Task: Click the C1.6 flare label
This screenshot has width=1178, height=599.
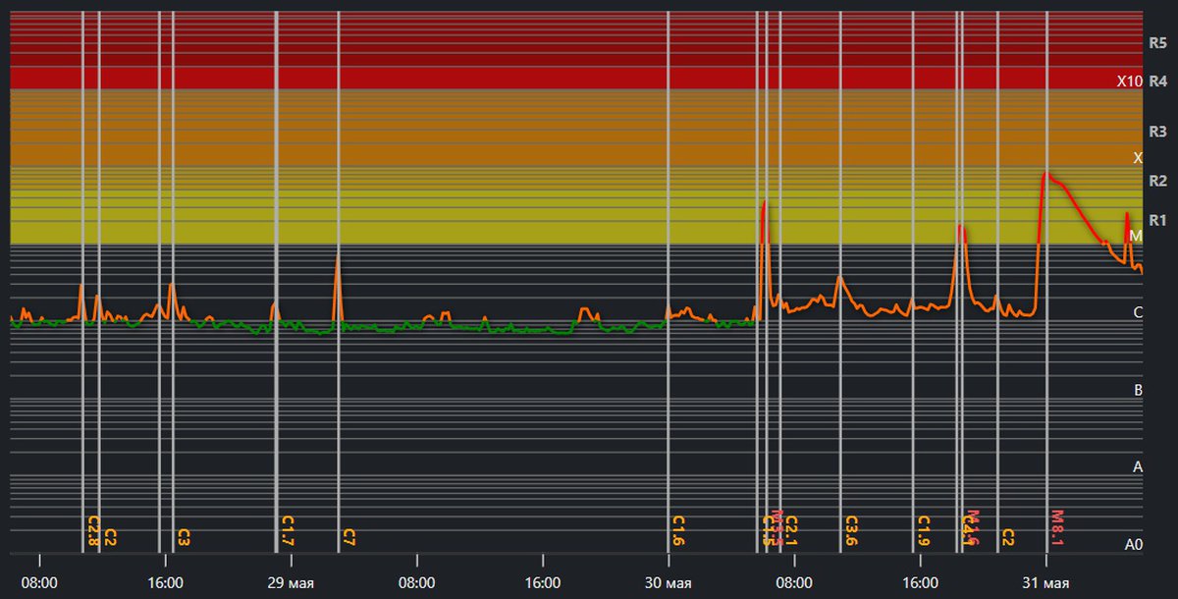Action: 678,530
